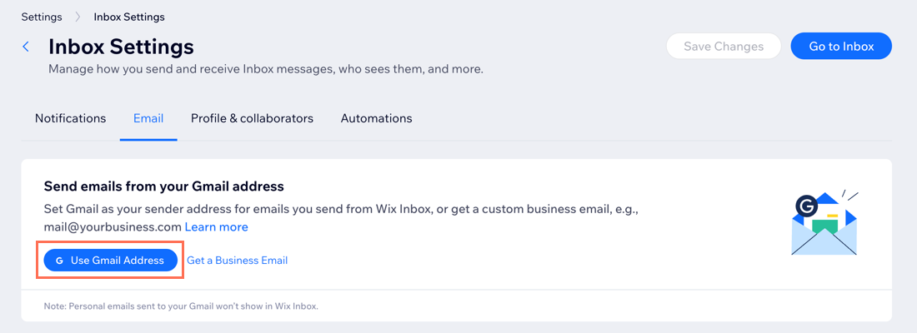
Task: Follow the Learn more link
Action: 217,226
